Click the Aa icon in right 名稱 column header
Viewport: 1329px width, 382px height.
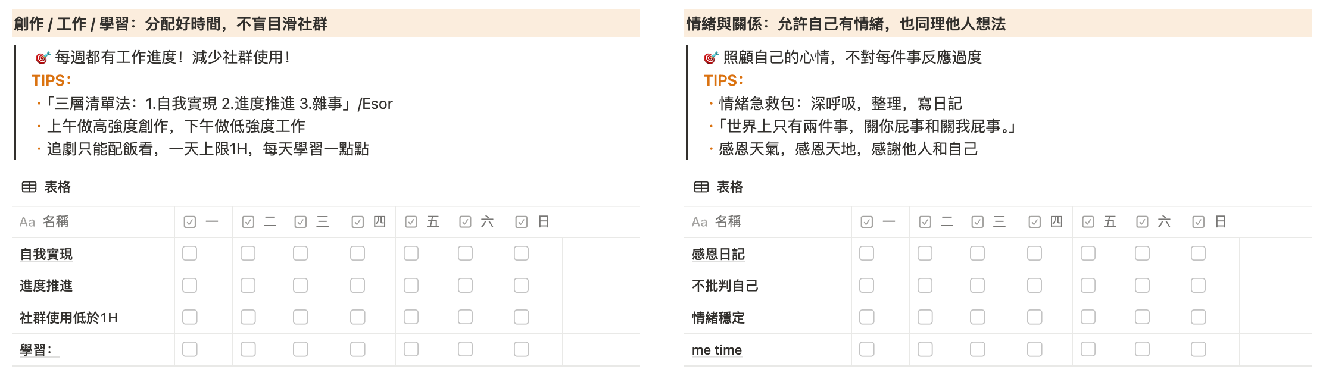click(x=700, y=223)
